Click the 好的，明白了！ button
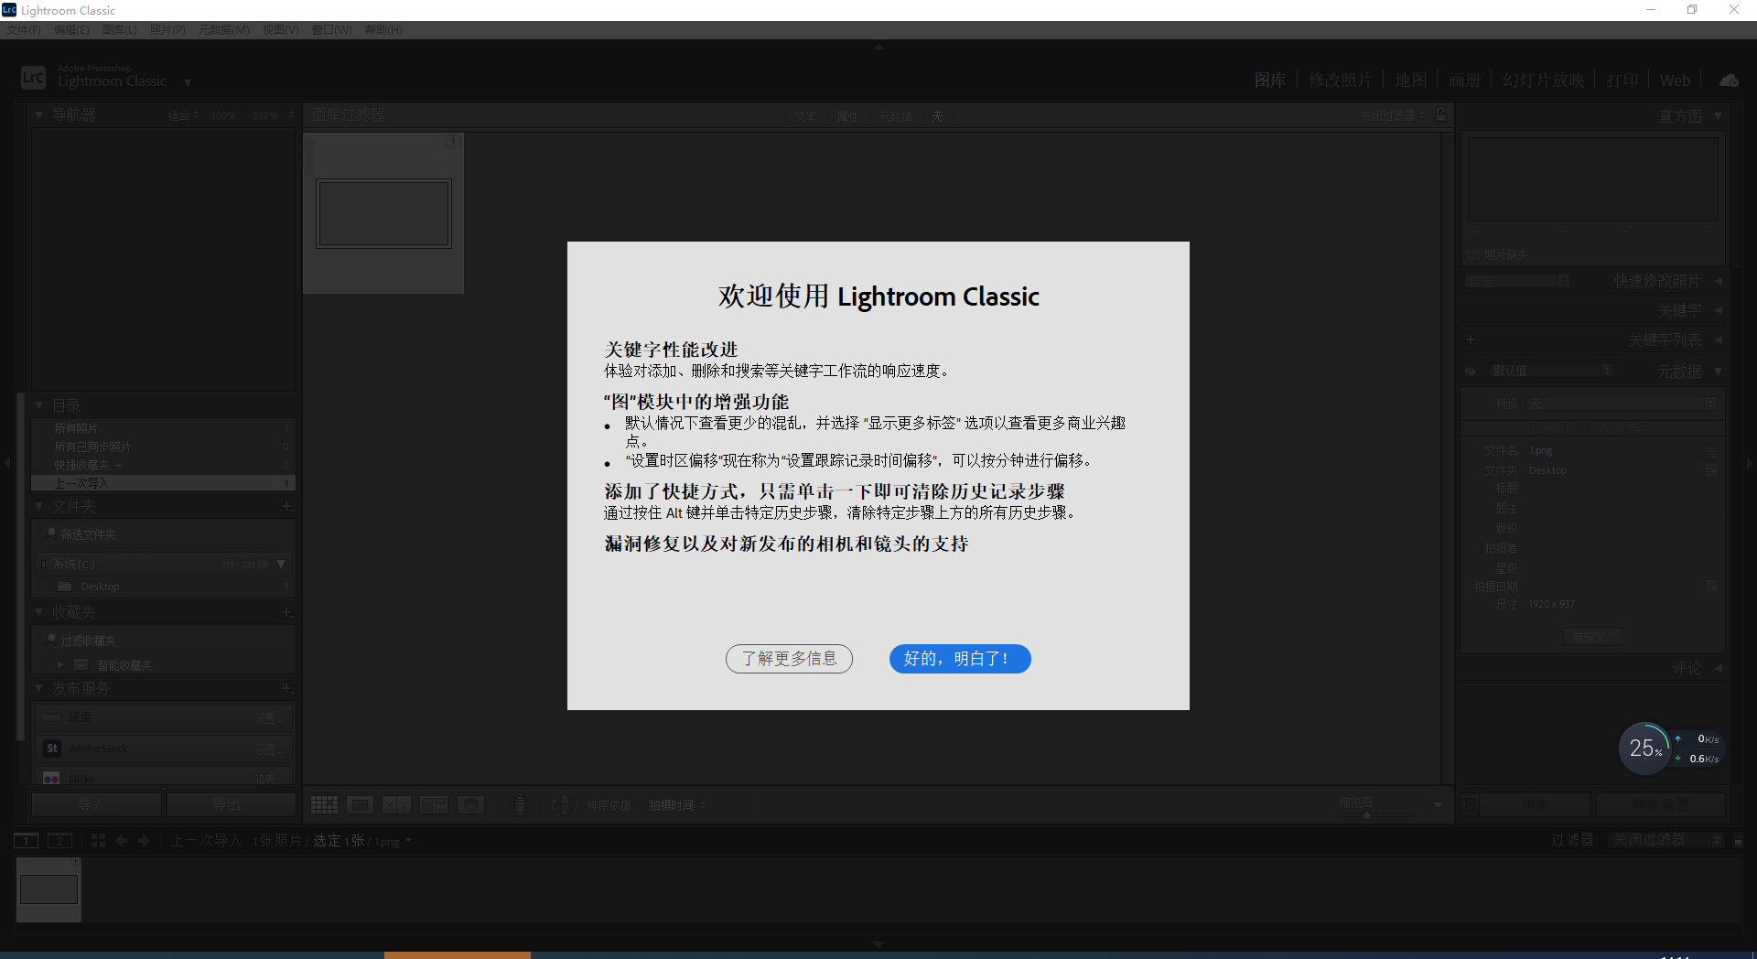 pos(960,659)
